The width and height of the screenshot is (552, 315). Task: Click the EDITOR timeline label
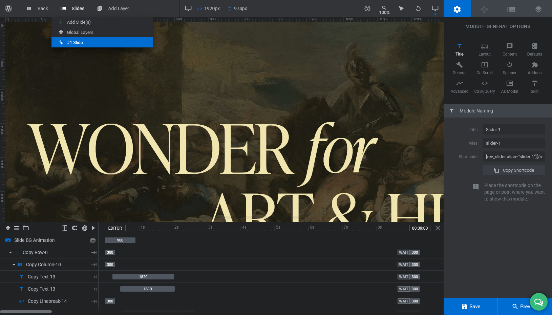click(x=115, y=228)
